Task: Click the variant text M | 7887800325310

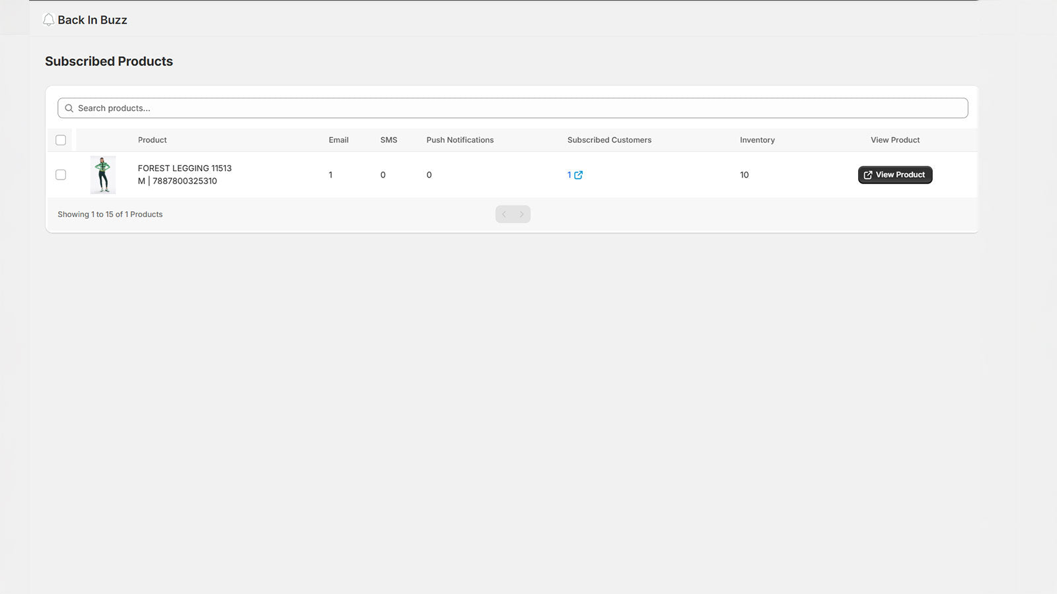Action: point(178,181)
